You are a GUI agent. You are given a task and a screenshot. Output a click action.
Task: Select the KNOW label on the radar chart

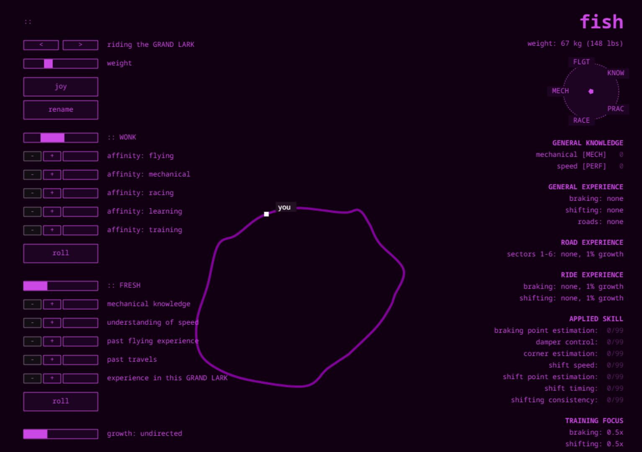(615, 73)
